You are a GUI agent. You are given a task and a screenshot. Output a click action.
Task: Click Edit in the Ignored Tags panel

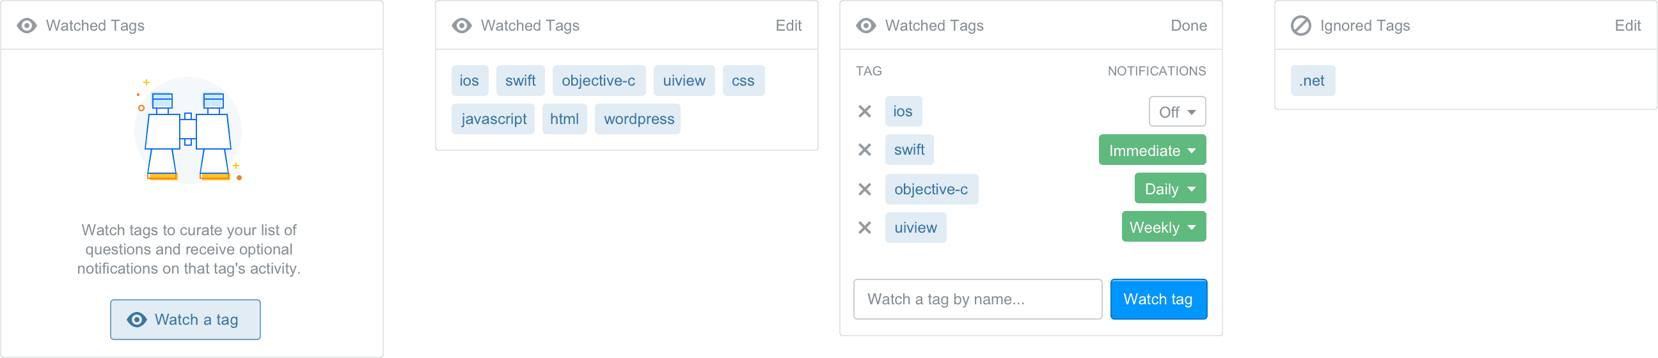[1628, 26]
